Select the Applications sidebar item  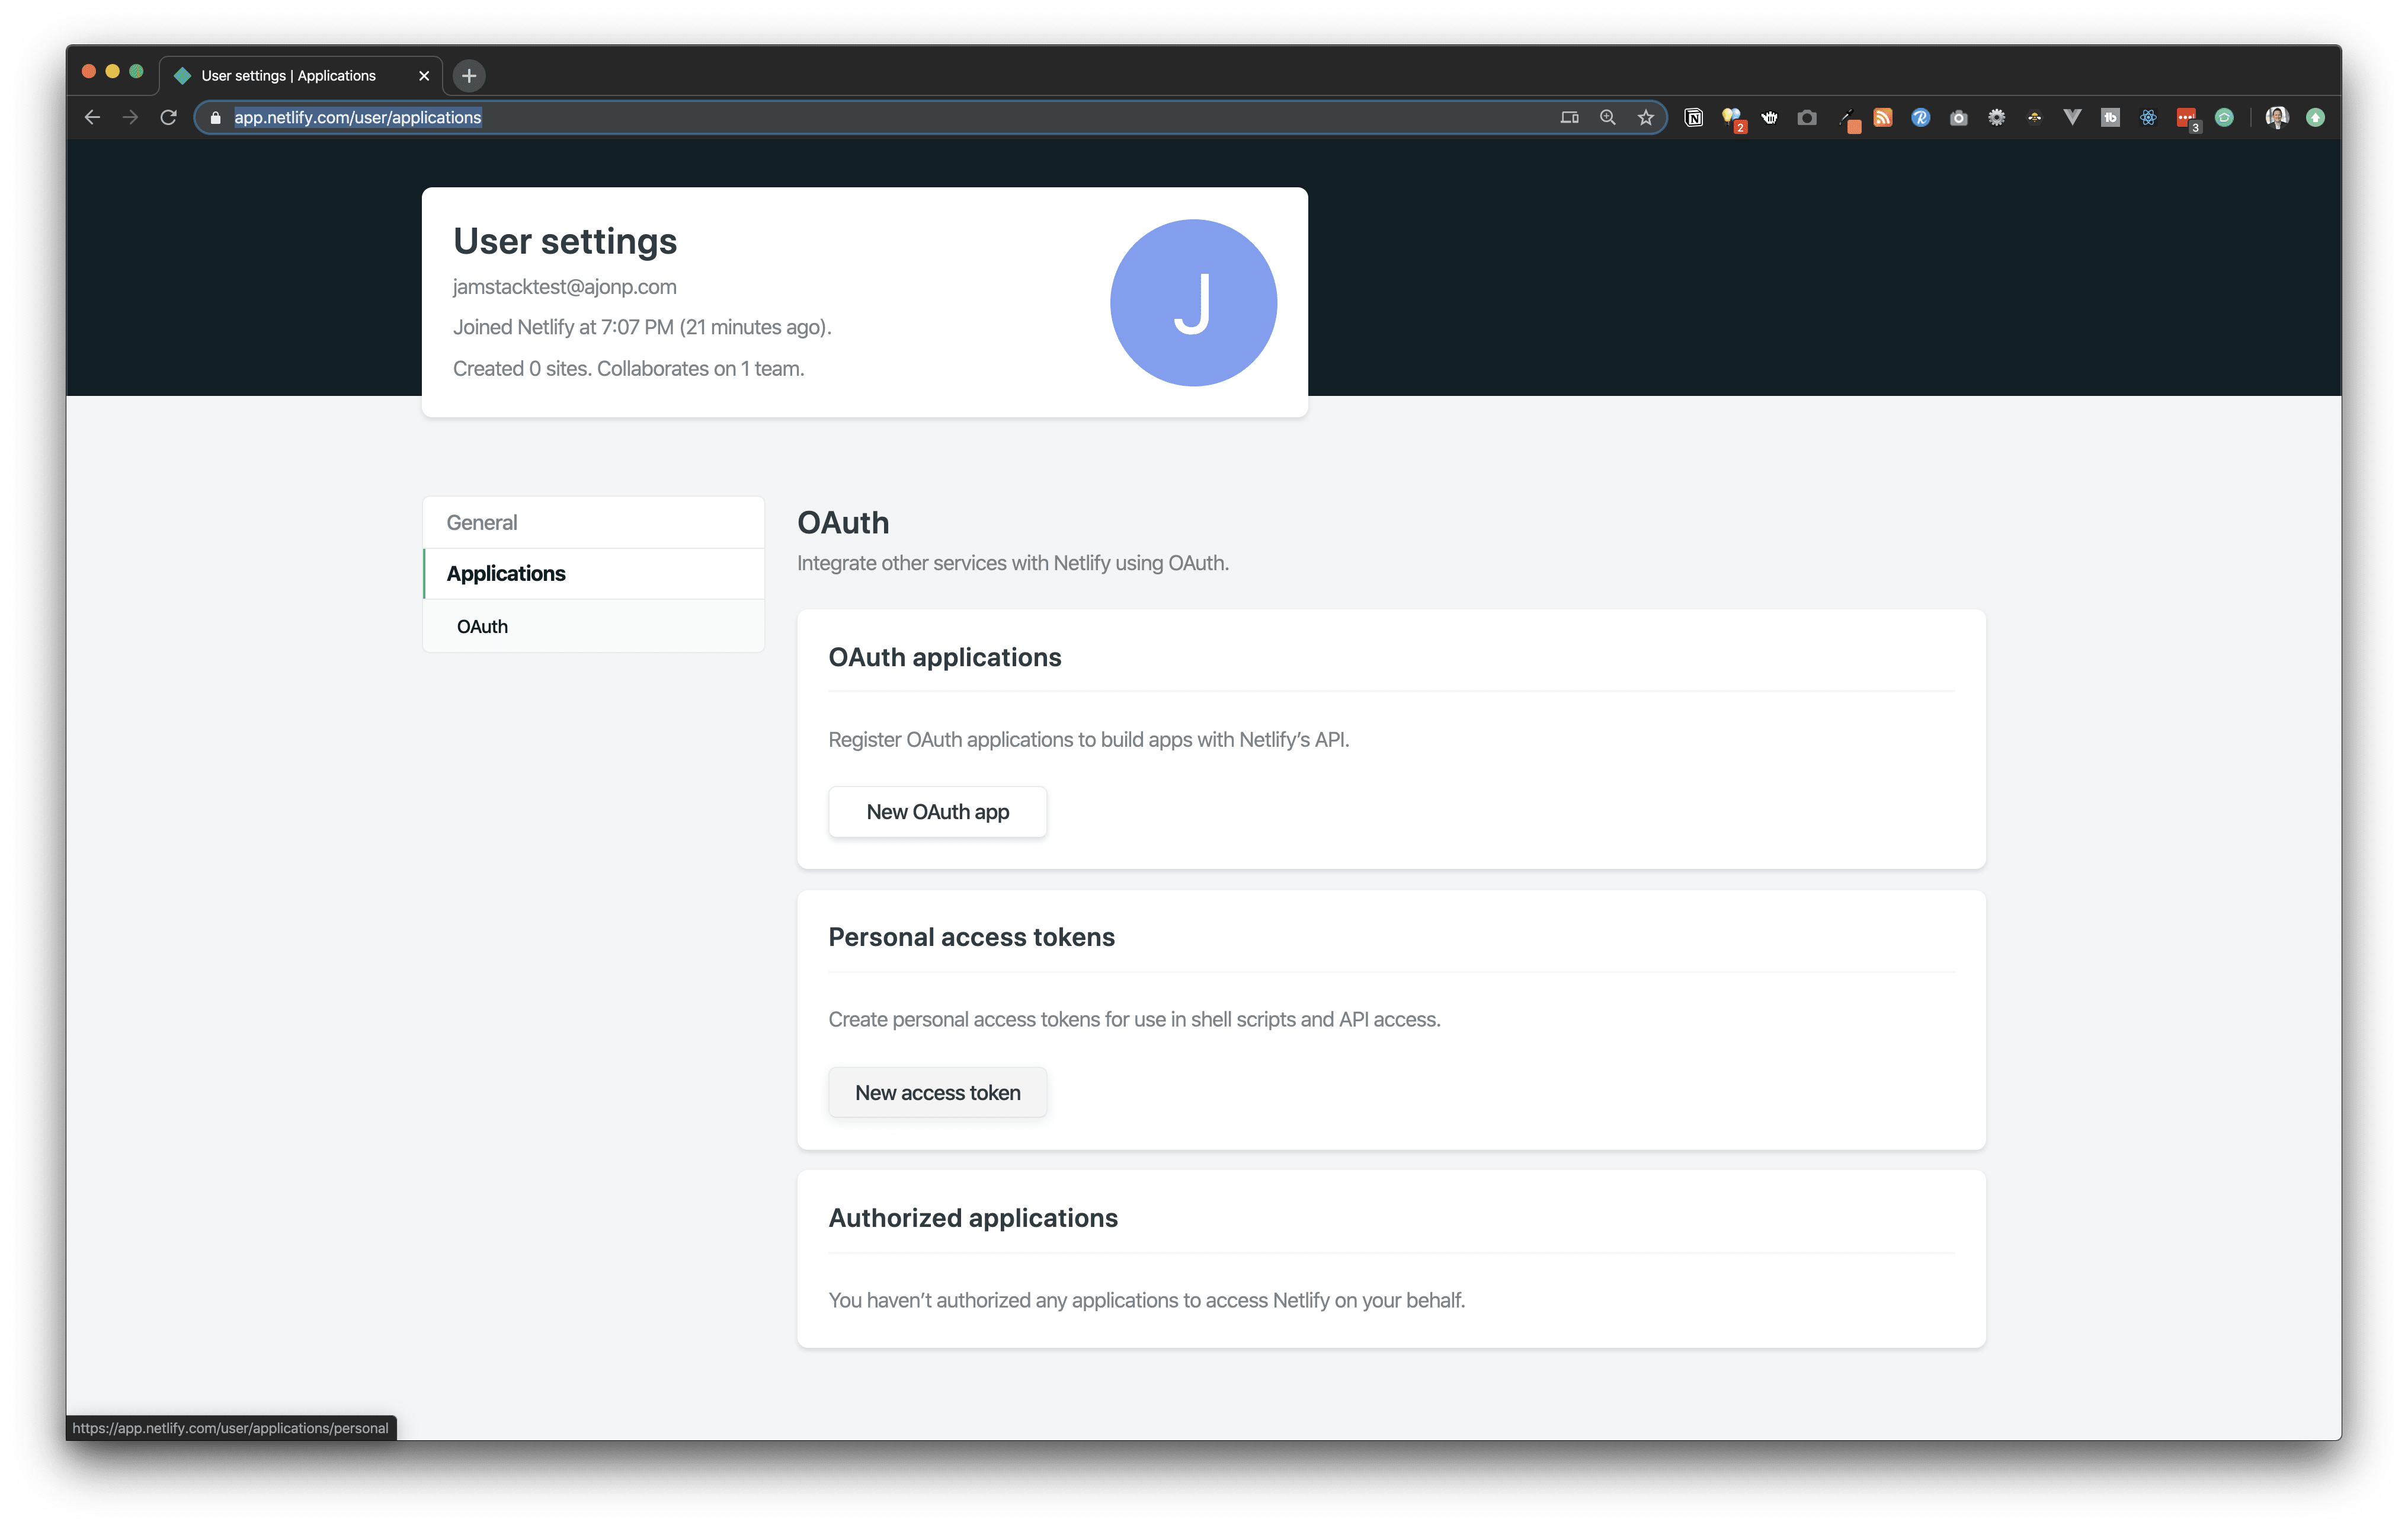tap(594, 573)
